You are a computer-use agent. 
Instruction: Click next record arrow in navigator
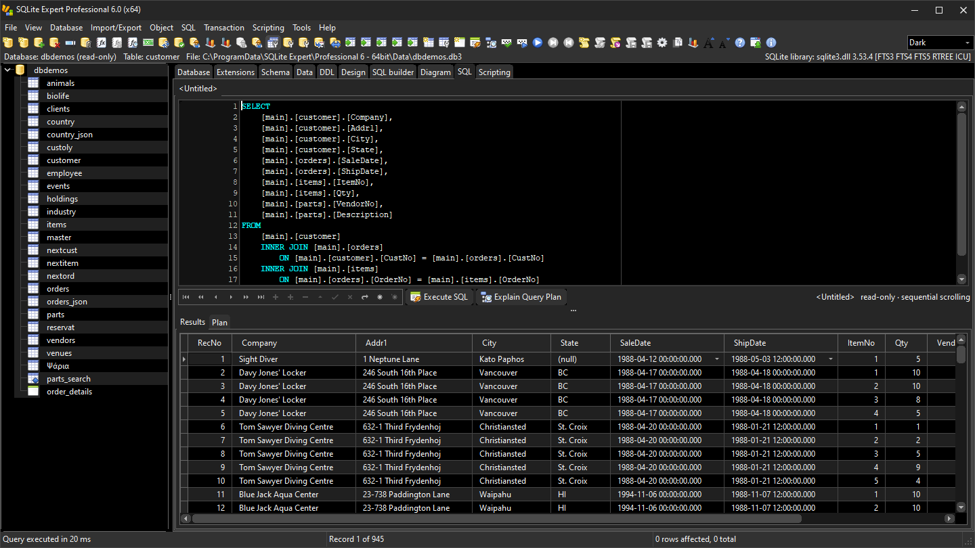click(231, 297)
